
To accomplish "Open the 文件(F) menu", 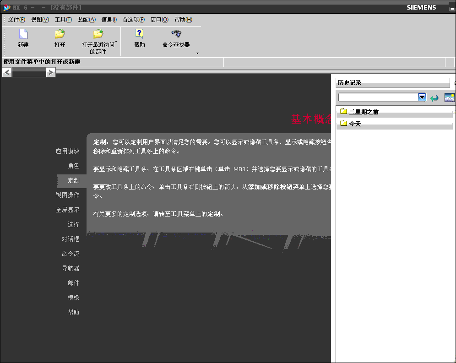I will (16, 20).
